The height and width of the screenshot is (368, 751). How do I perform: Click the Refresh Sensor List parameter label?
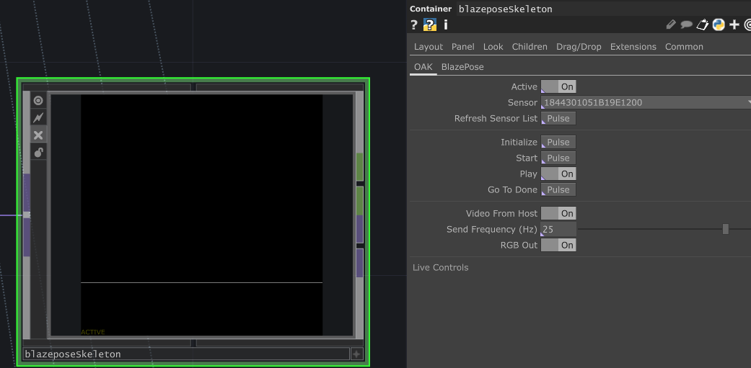click(496, 119)
